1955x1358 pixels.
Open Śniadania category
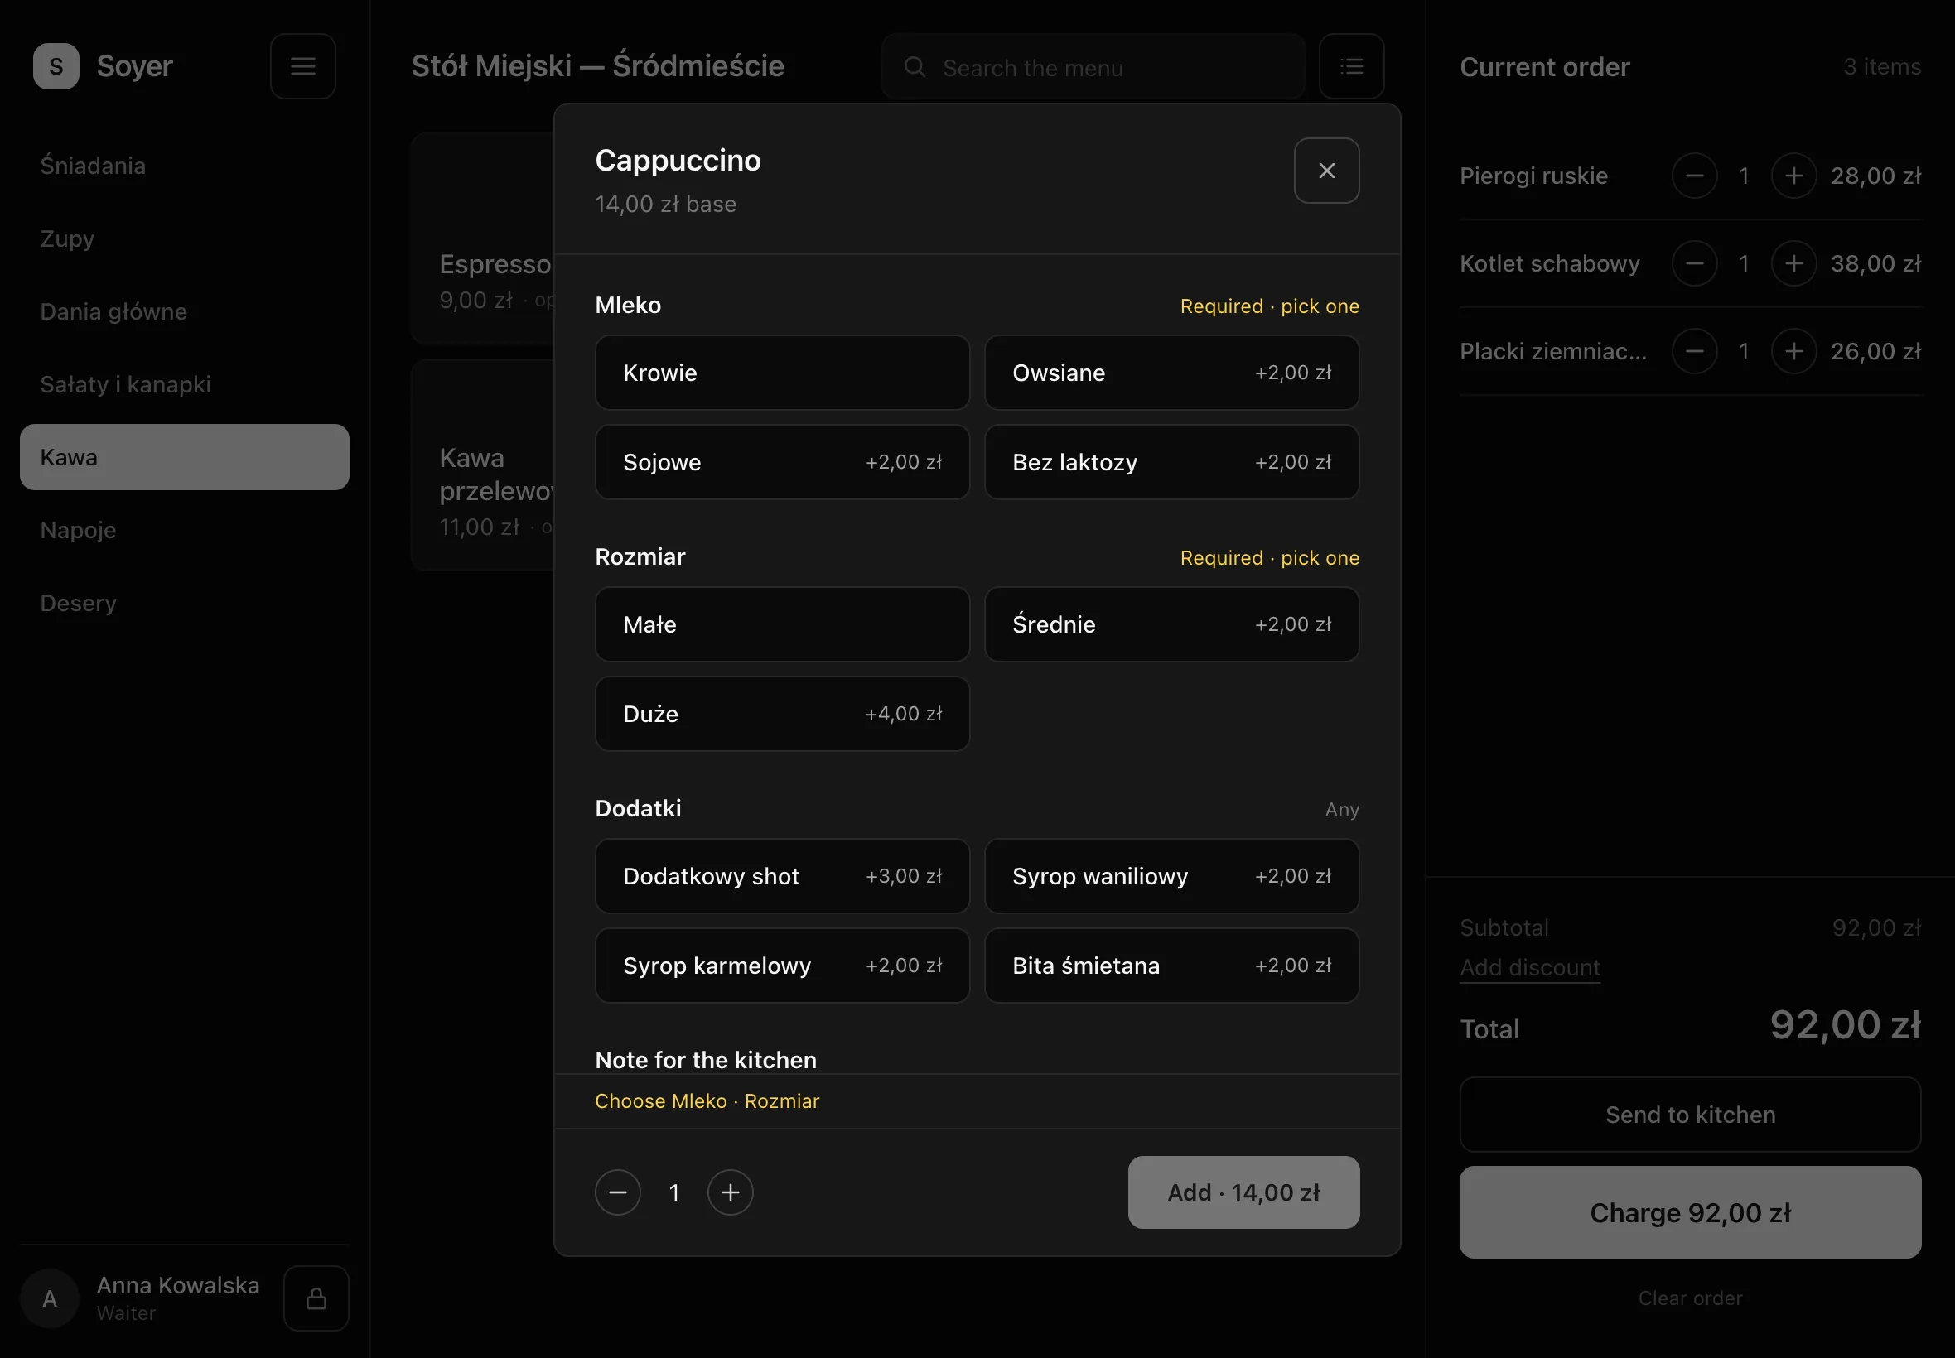(x=185, y=165)
